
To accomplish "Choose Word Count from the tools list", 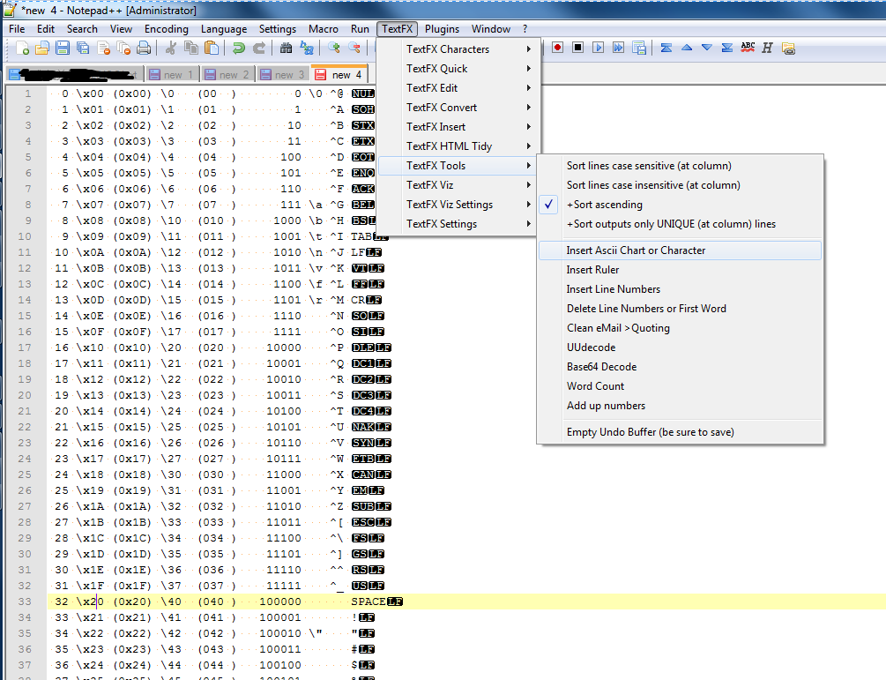I will (595, 386).
